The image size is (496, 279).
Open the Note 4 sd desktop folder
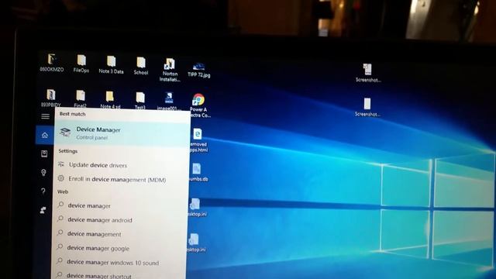(x=110, y=100)
